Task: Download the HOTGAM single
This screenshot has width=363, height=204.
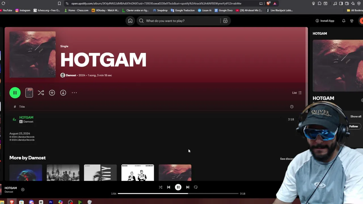Action: pyautogui.click(x=63, y=93)
